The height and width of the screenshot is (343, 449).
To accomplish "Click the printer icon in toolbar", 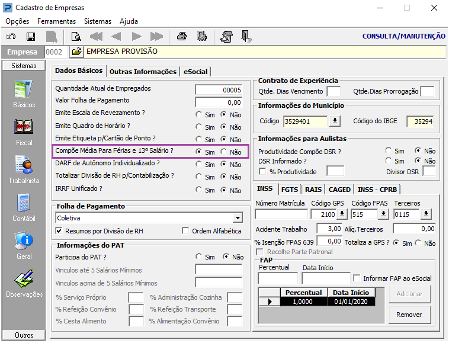I will (182, 37).
